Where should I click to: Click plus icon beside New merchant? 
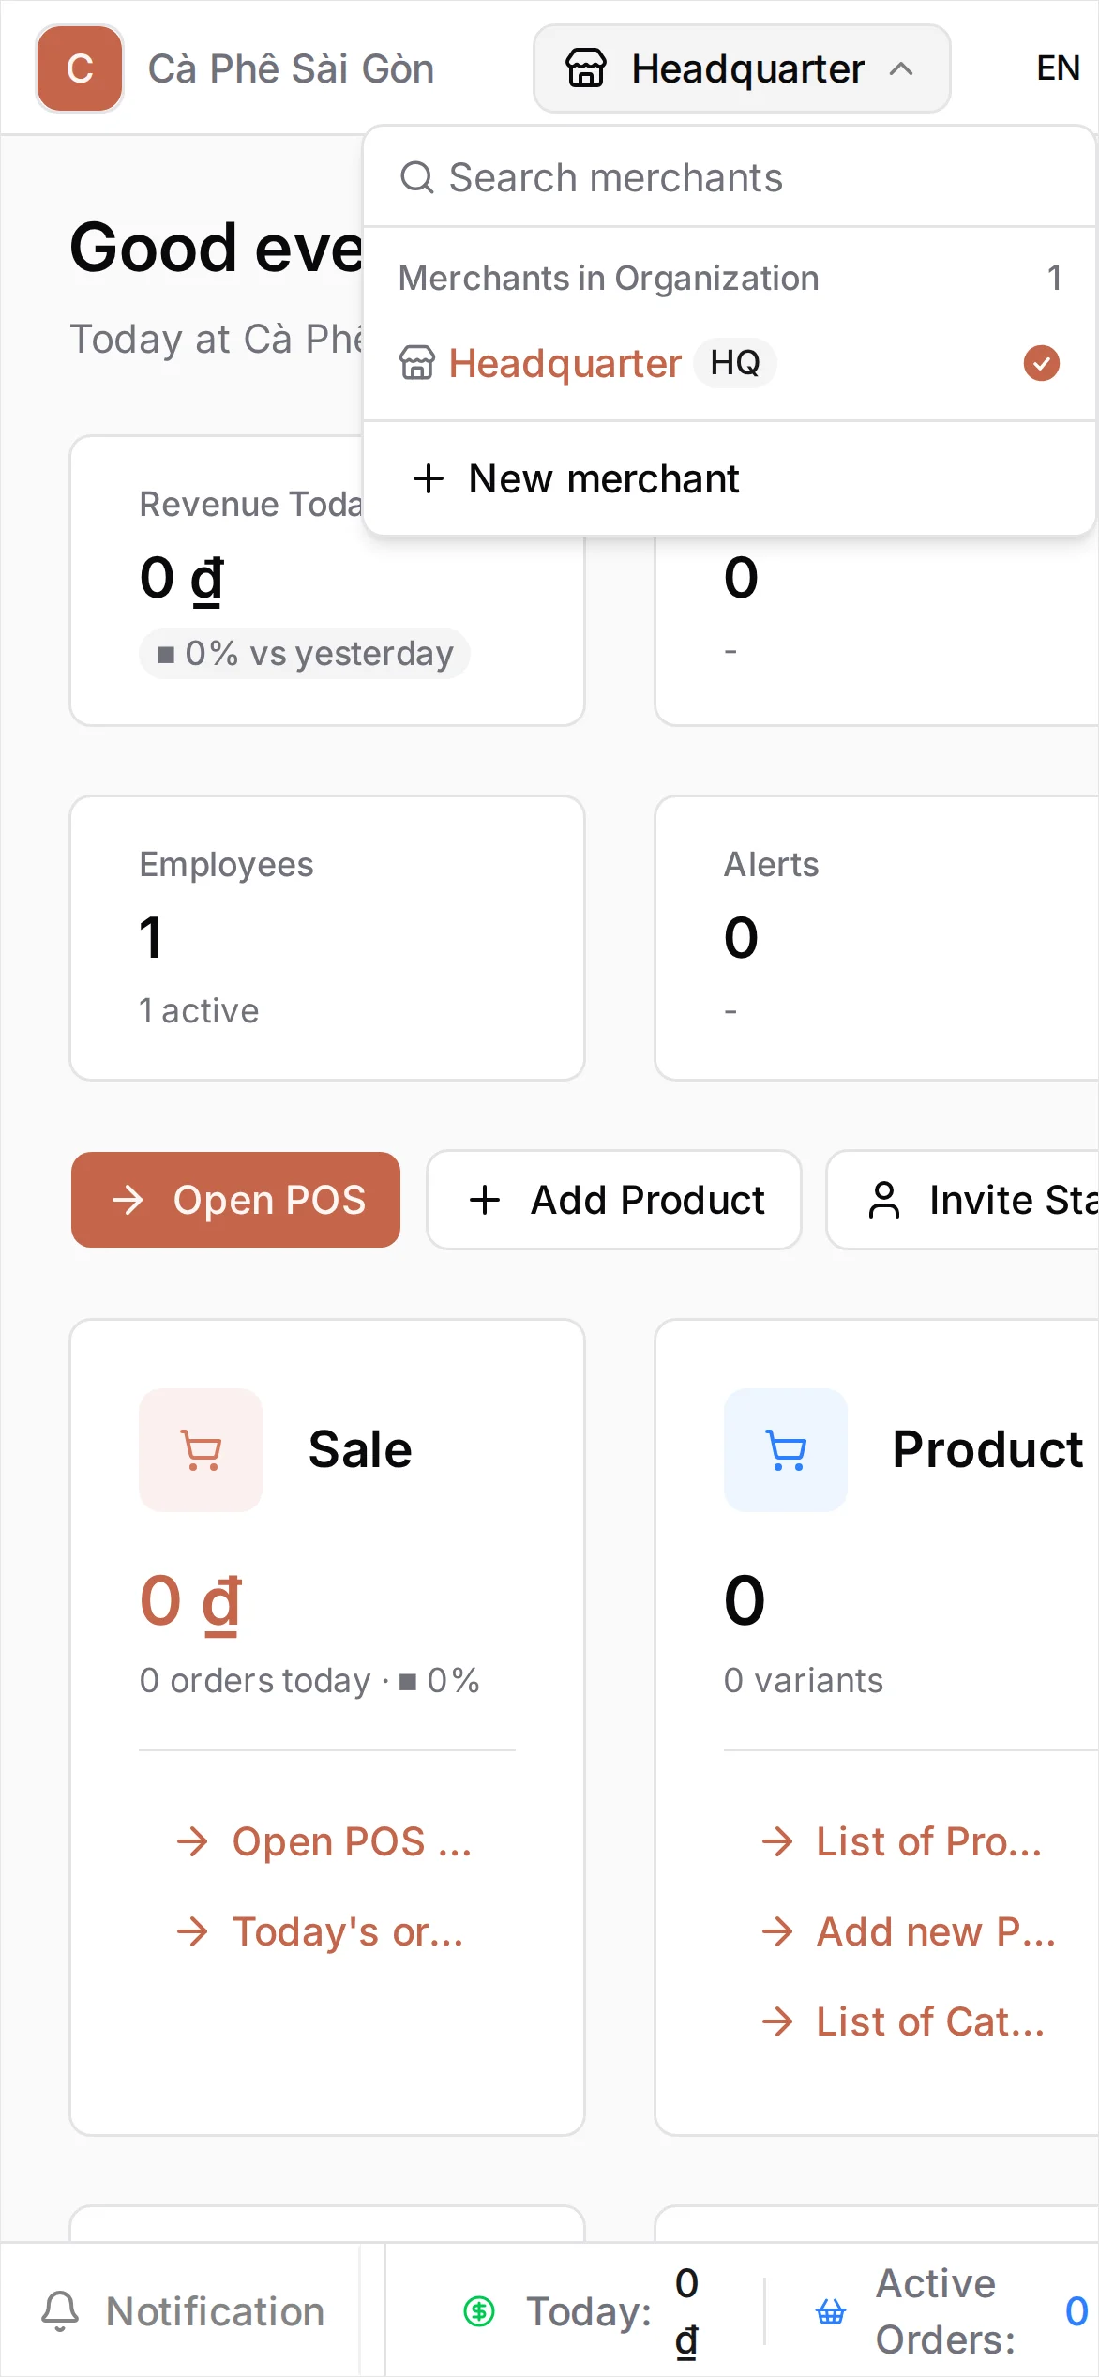coord(429,478)
